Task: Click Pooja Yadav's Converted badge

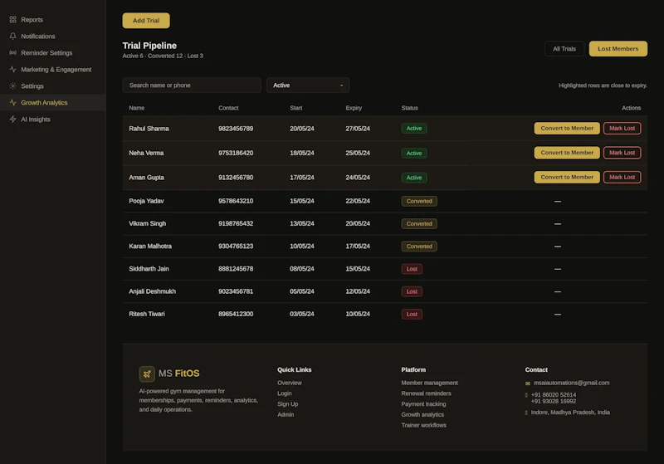Action: 419,201
